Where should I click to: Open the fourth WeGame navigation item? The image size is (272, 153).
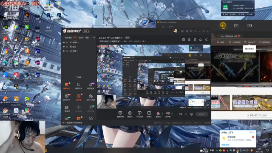[x=264, y=42]
